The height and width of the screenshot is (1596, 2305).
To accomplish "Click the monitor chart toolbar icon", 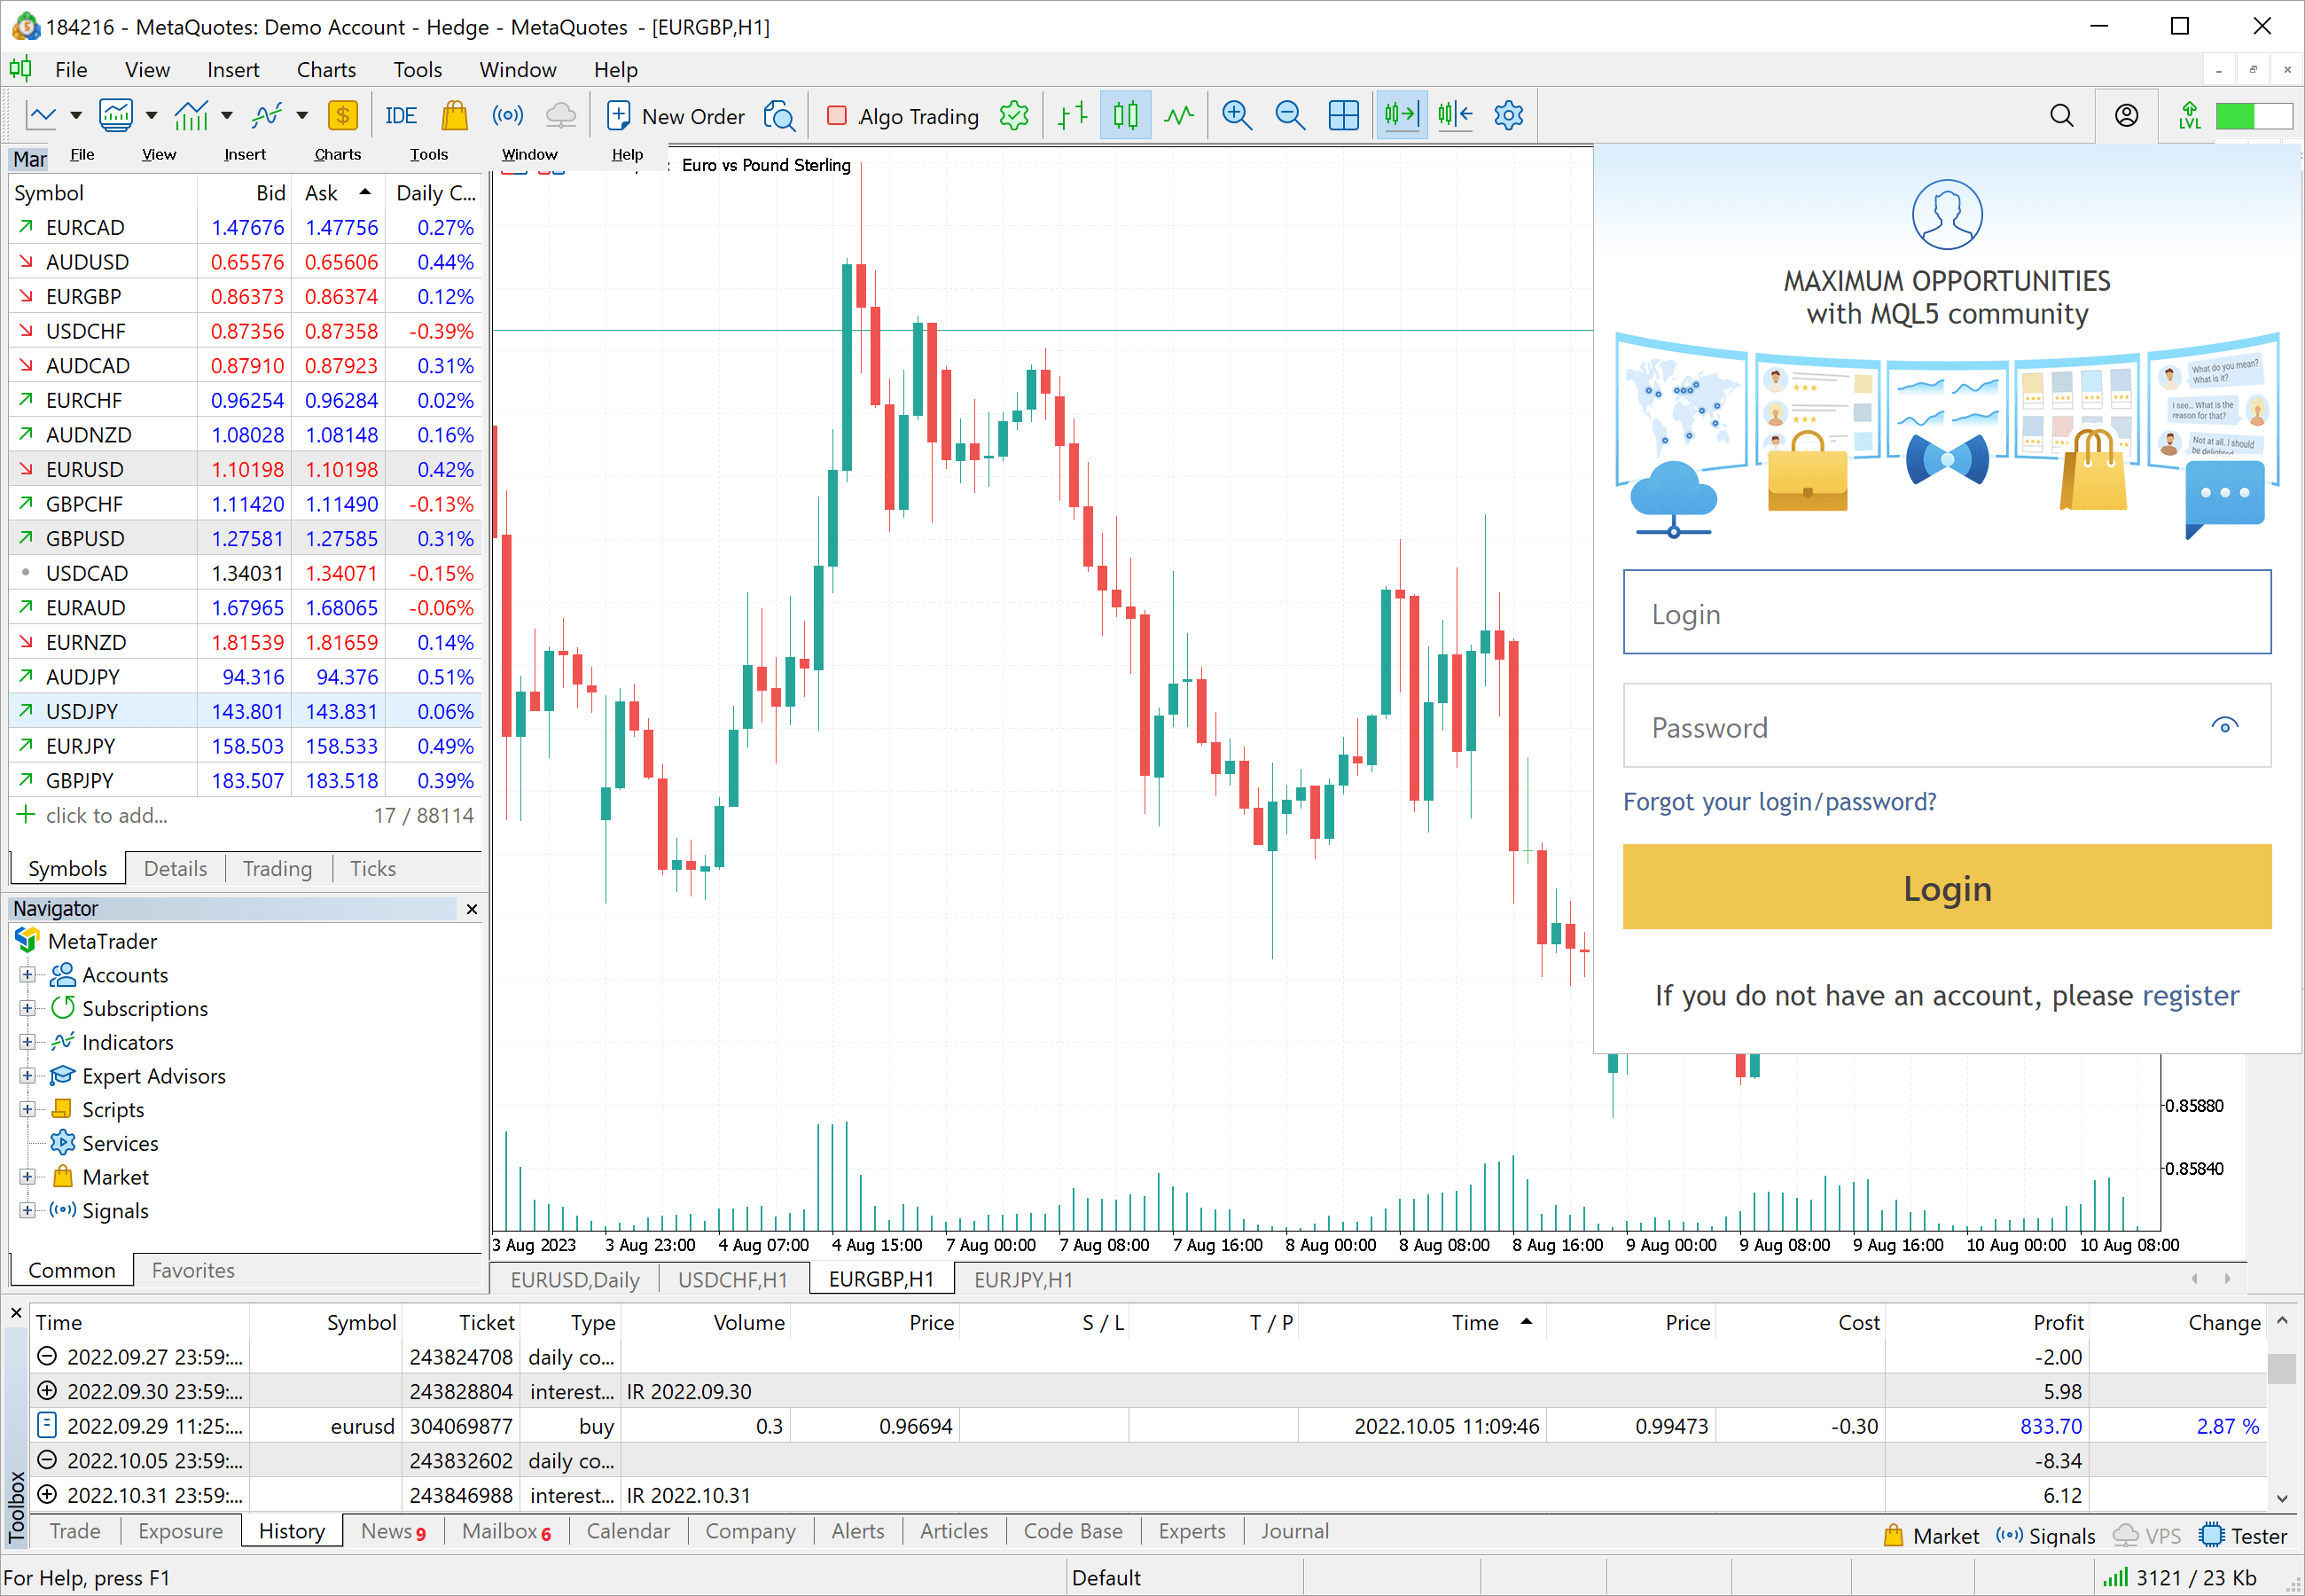I will tap(116, 116).
